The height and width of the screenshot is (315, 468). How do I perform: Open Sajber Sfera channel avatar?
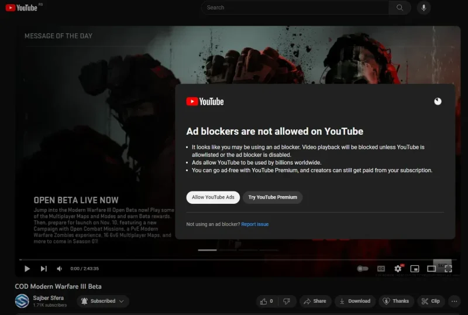pyautogui.click(x=22, y=301)
